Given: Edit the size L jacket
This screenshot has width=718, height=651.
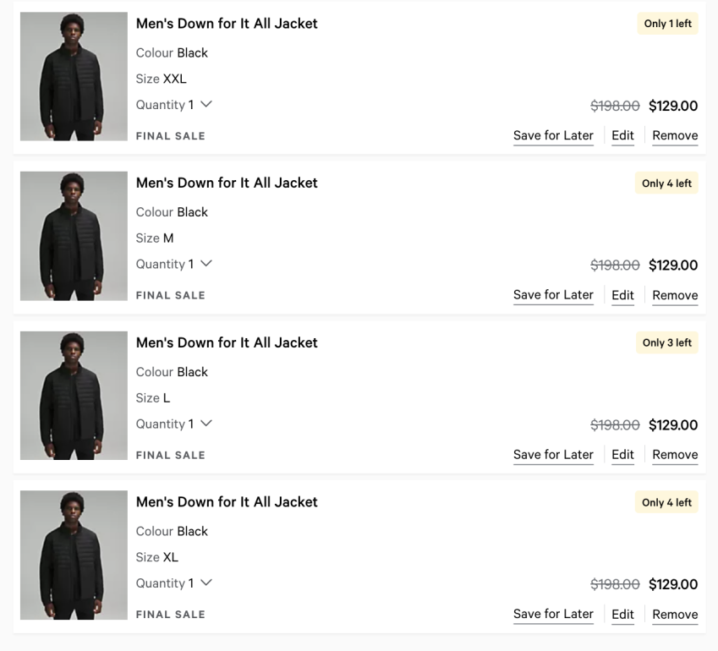Looking at the screenshot, I should 622,455.
